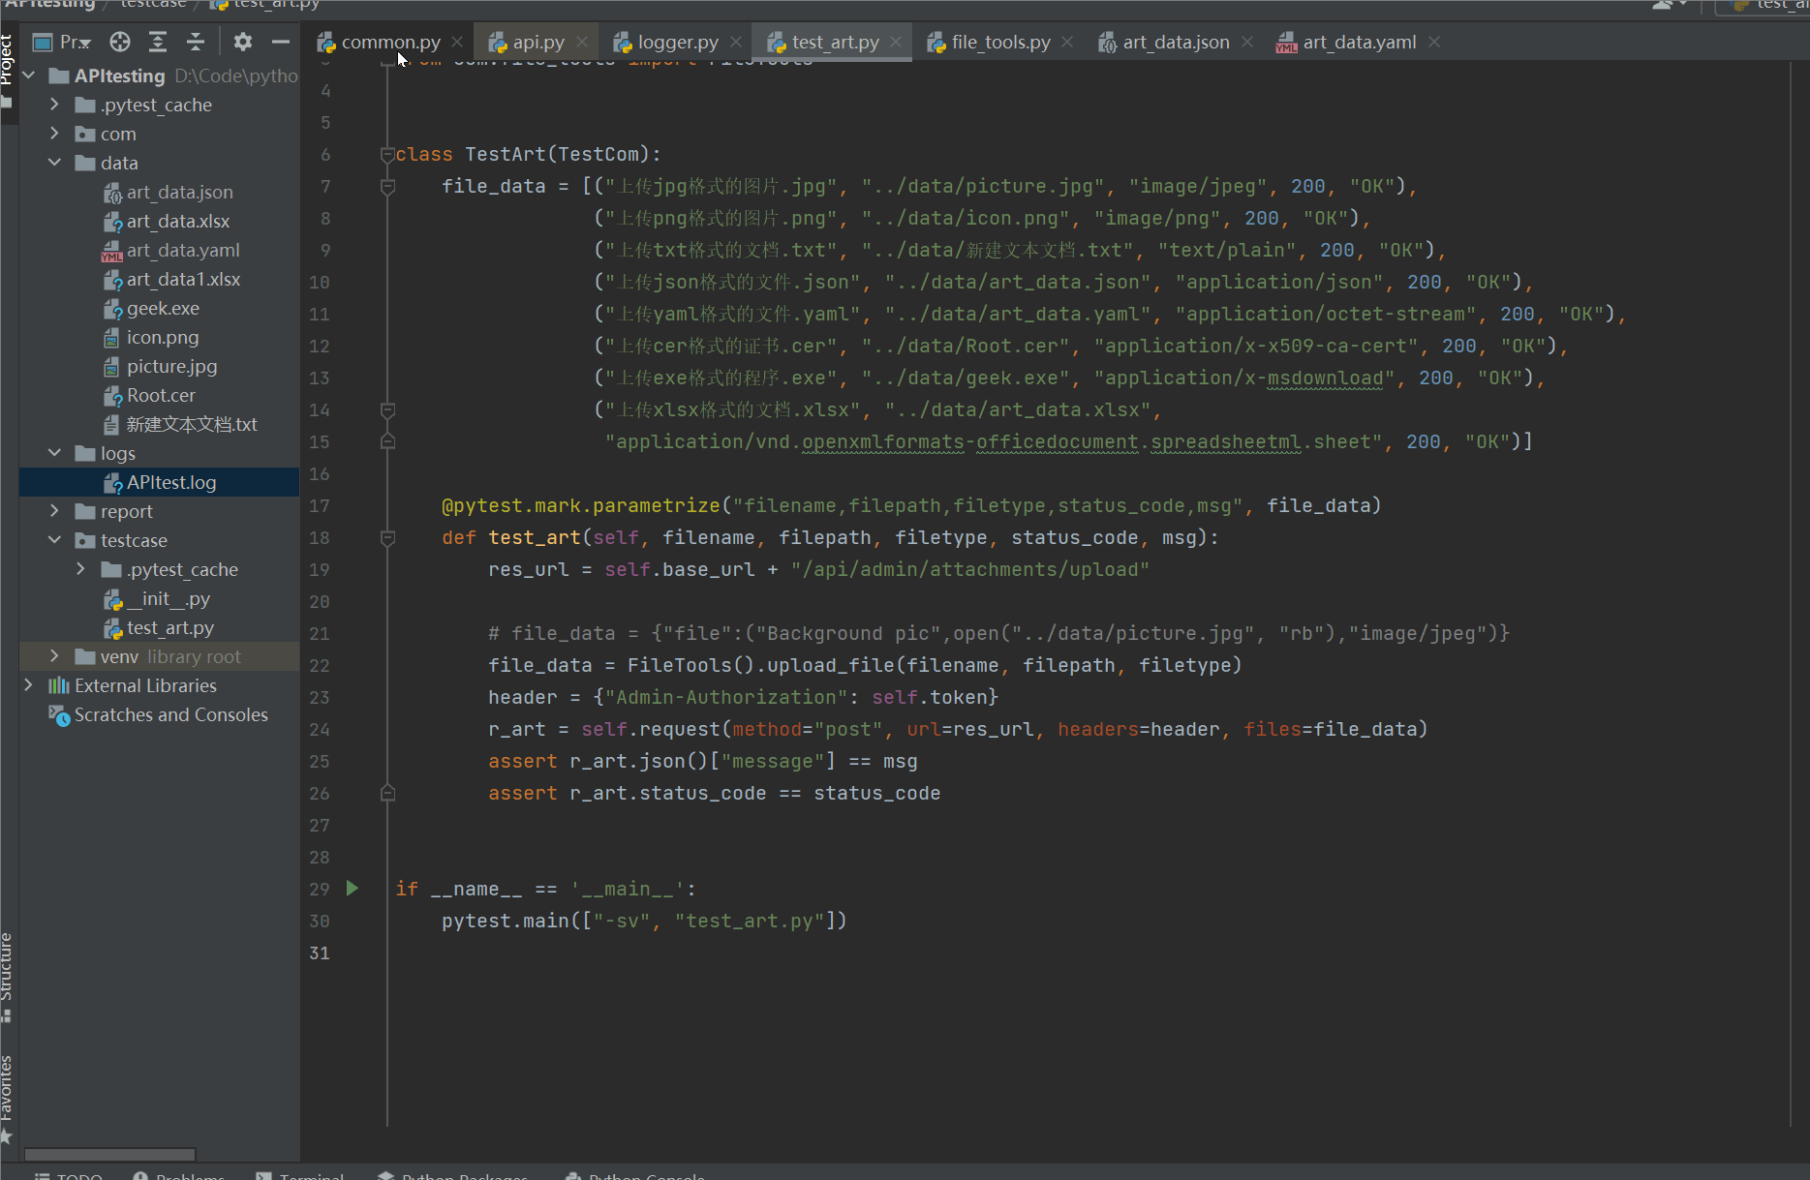The image size is (1810, 1180).
Task: Click the Project panel horizontal scrollbar
Action: (109, 1154)
